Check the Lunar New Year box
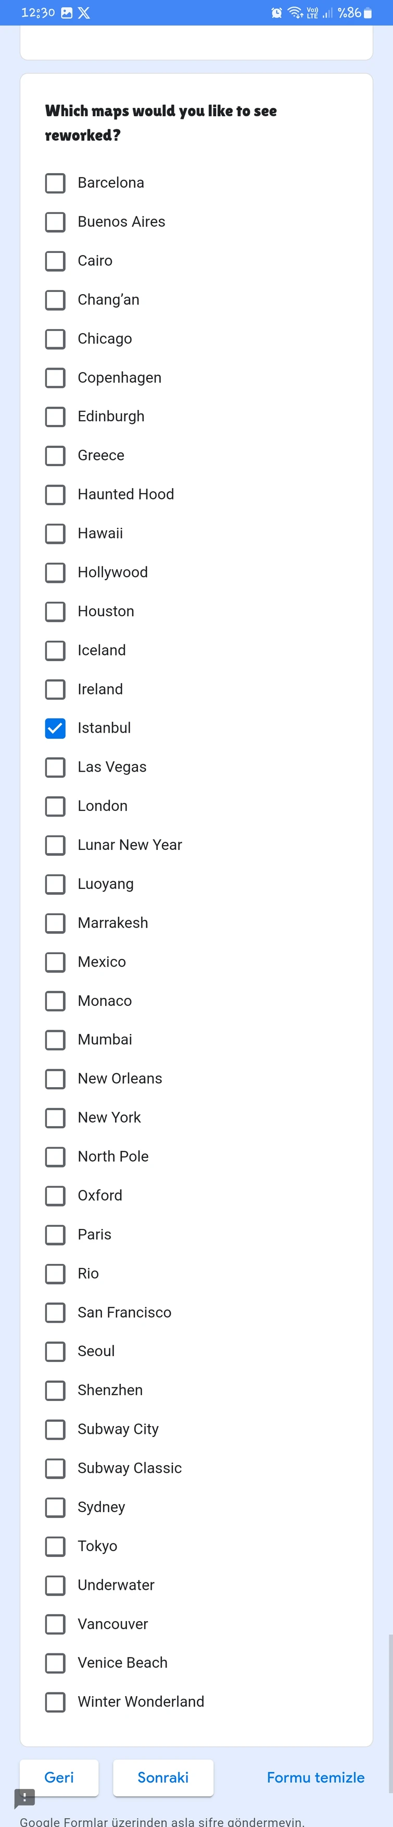Screen dimensions: 393x1827 [x=55, y=845]
